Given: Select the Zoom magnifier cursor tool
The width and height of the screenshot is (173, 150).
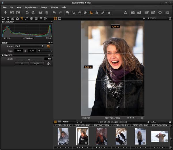Looking at the screenshot, I should [x=85, y=13].
